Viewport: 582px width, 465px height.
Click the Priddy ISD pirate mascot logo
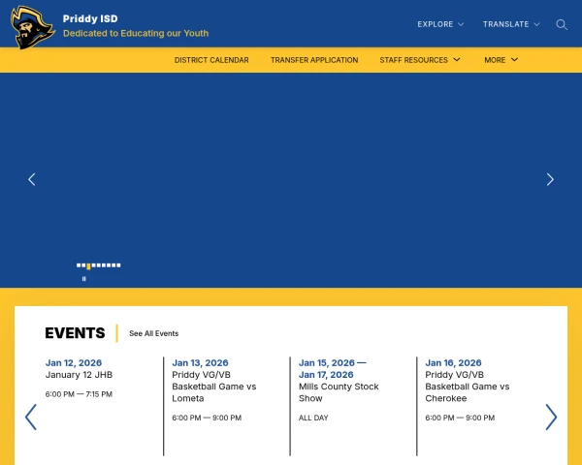[33, 27]
